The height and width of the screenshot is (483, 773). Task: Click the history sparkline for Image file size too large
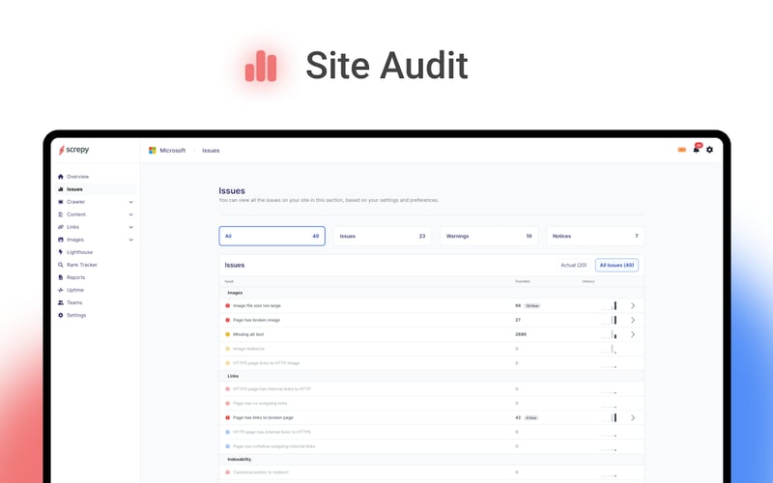(x=609, y=305)
